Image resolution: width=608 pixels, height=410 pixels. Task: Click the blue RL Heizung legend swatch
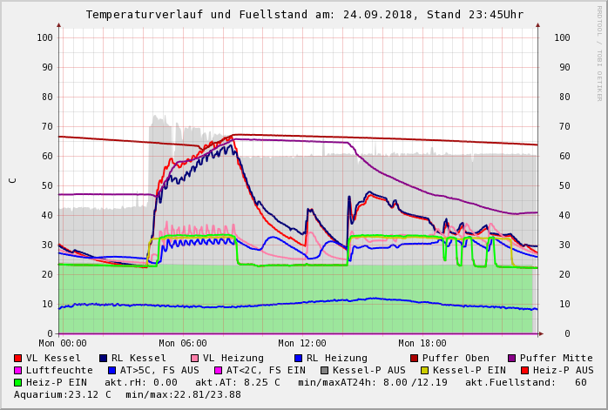click(x=299, y=358)
